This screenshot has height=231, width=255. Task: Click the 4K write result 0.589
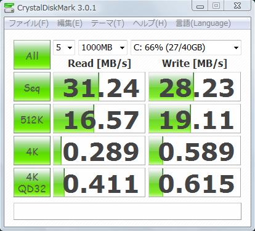click(195, 151)
